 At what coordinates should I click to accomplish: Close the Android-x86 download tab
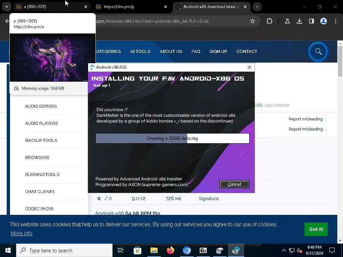tap(245, 7)
